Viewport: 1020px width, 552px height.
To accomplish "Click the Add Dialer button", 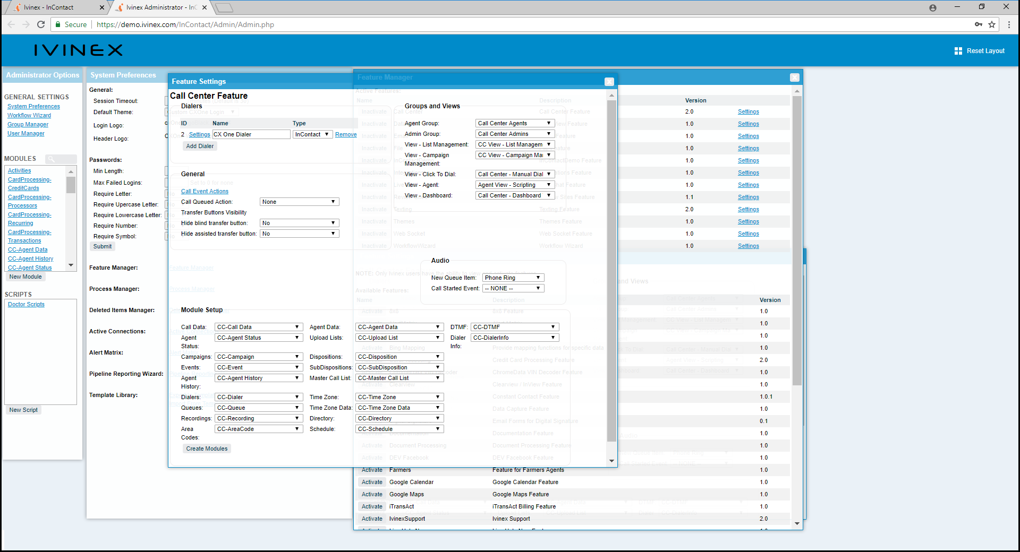I will tap(200, 146).
